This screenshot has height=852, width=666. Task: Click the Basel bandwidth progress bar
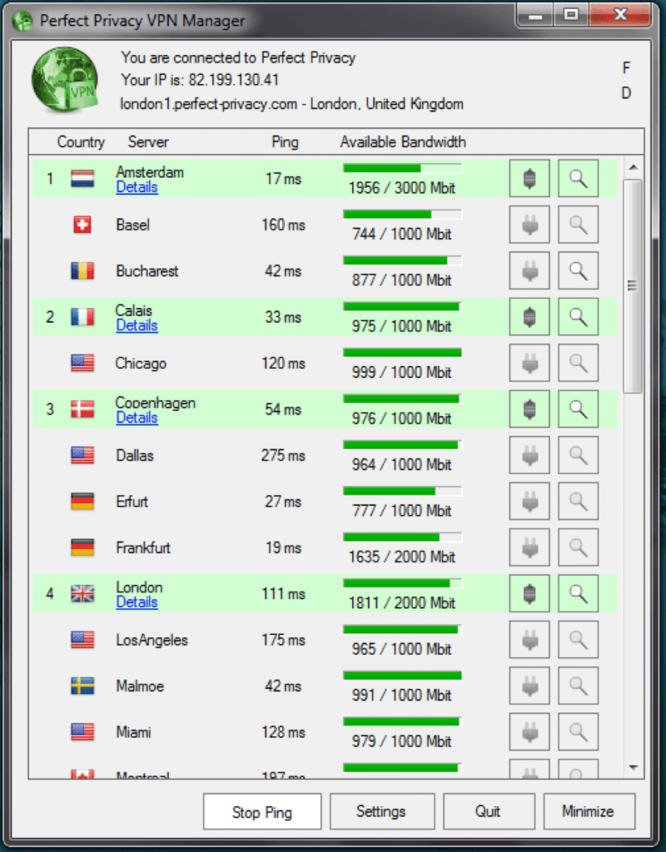[x=402, y=214]
